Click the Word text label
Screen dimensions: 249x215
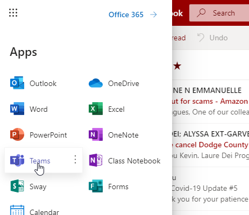tap(39, 109)
